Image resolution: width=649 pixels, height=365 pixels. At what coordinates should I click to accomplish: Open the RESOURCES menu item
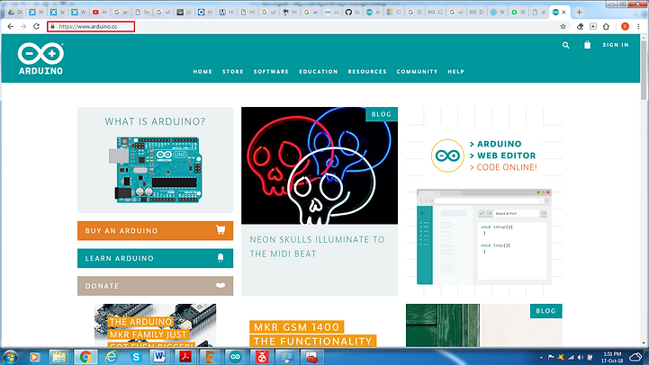(x=367, y=72)
